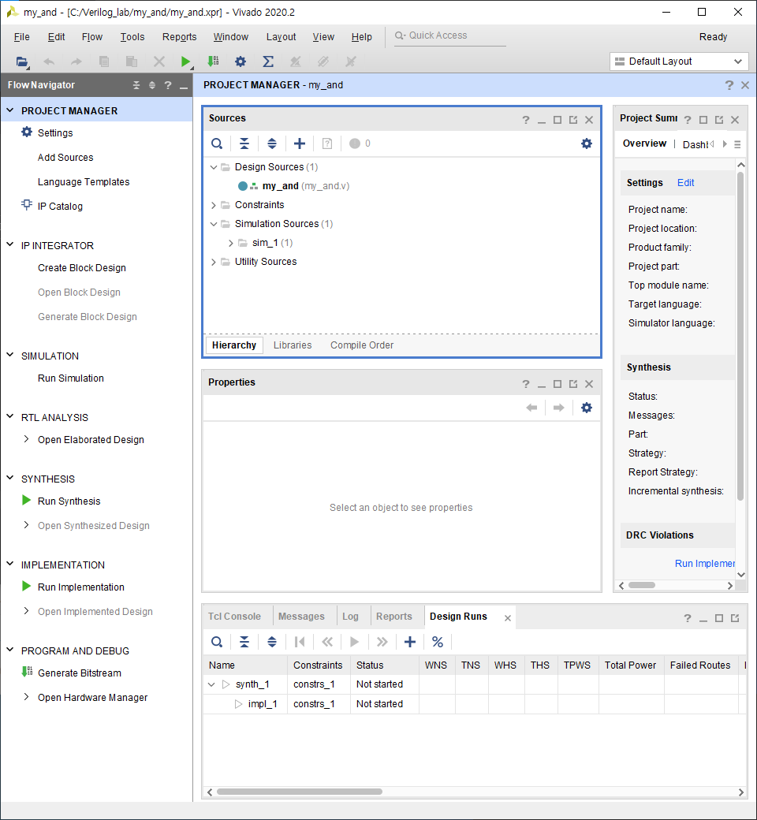Open the File menu
Image resolution: width=757 pixels, height=820 pixels.
click(x=21, y=36)
